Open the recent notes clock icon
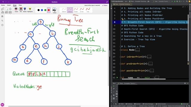 tap(2, 25)
